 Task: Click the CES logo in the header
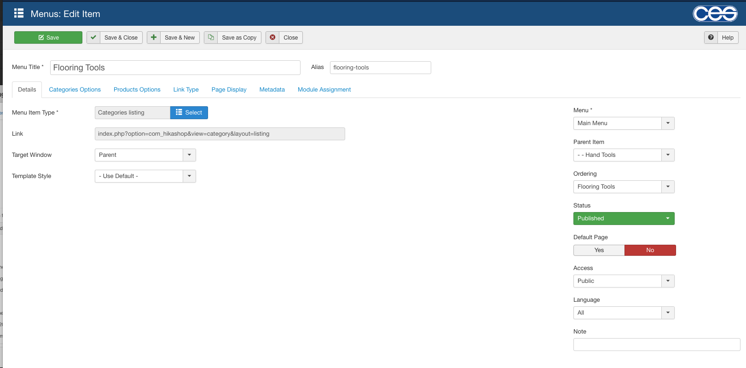pyautogui.click(x=715, y=13)
